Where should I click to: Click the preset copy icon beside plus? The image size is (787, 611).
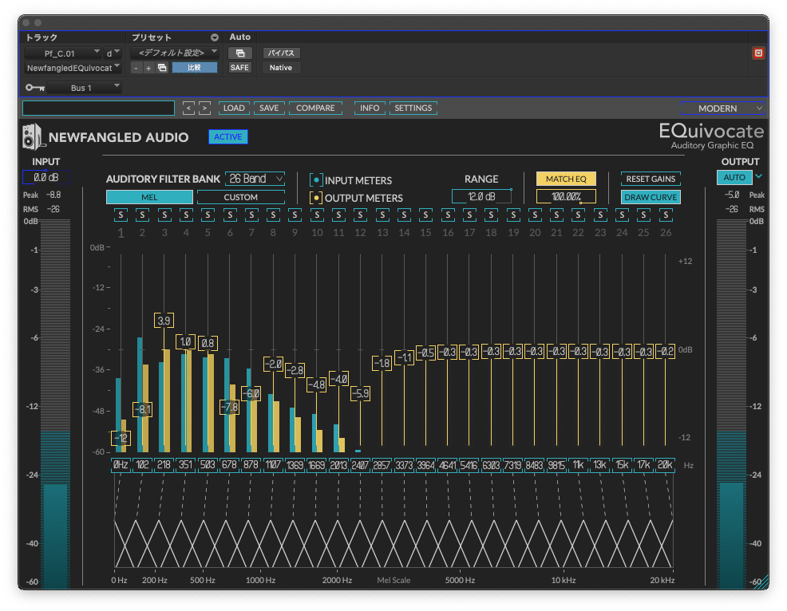(x=162, y=68)
